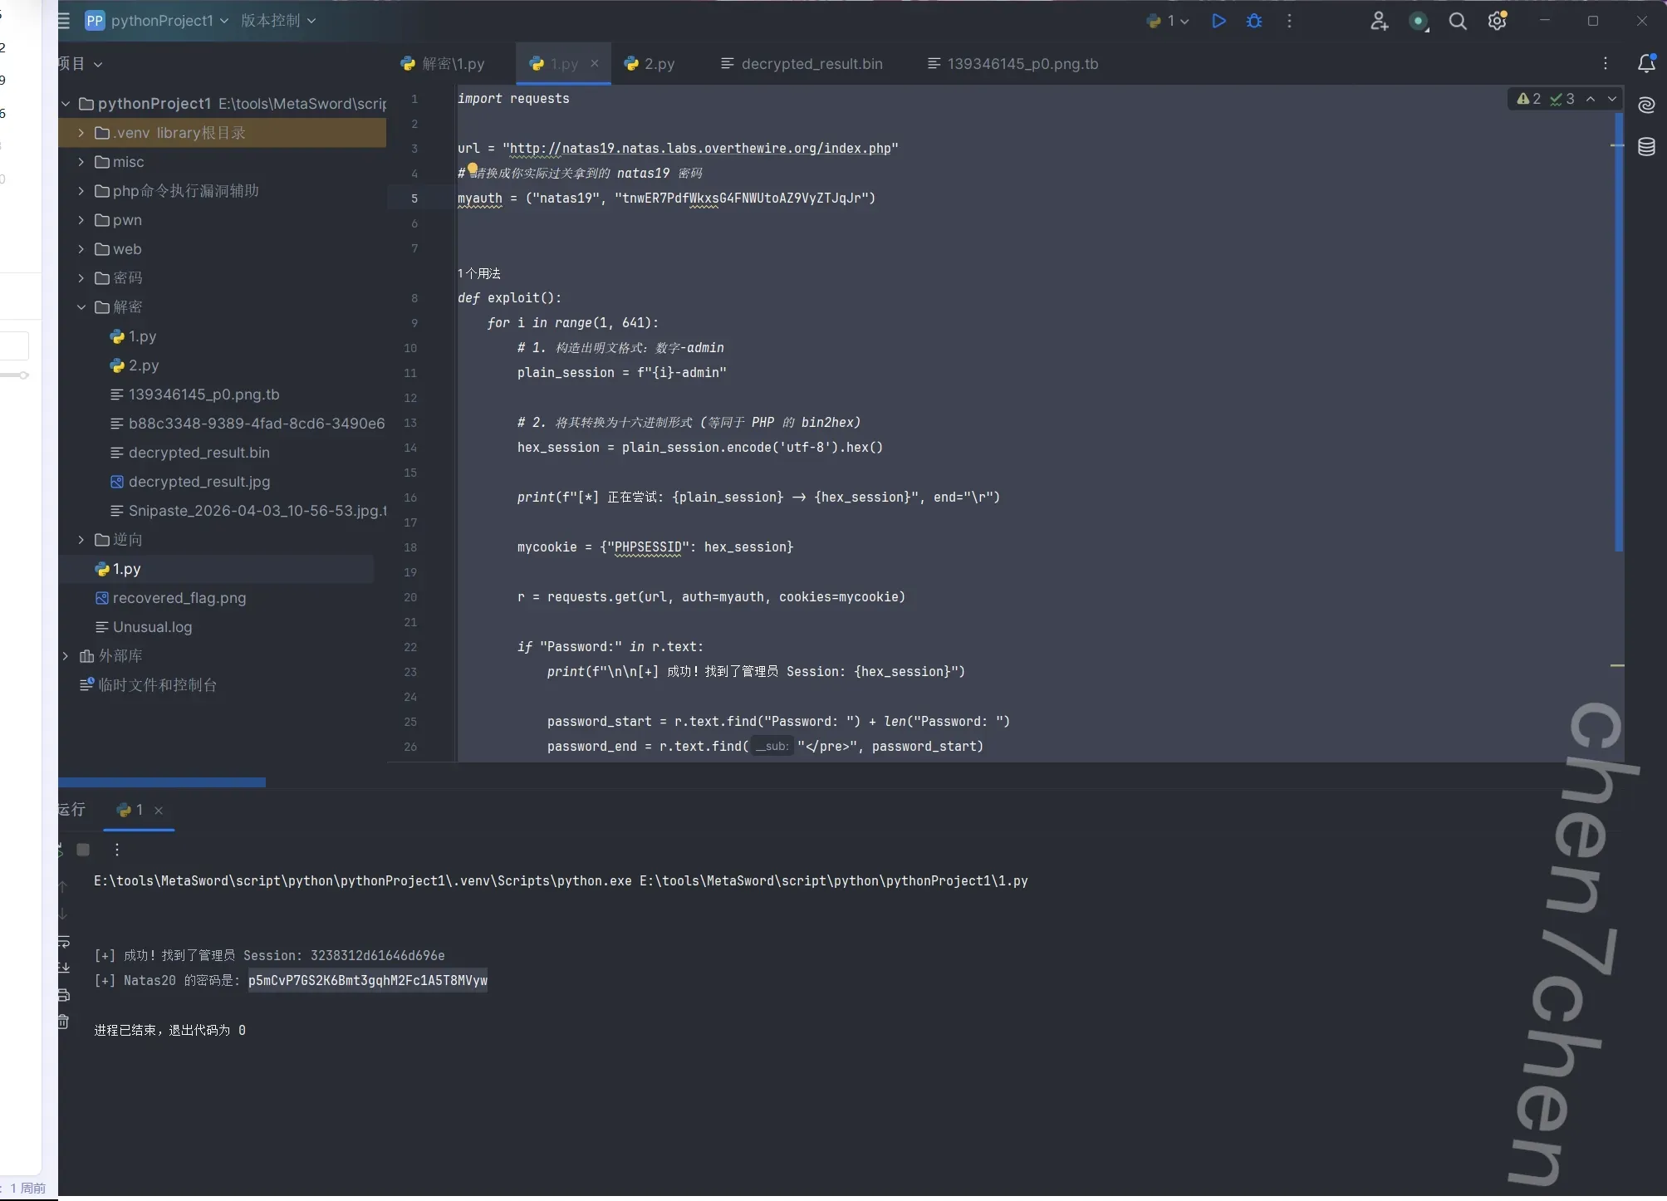Collapse the pythonProject1 root node
This screenshot has height=1201, width=1667.
[66, 104]
